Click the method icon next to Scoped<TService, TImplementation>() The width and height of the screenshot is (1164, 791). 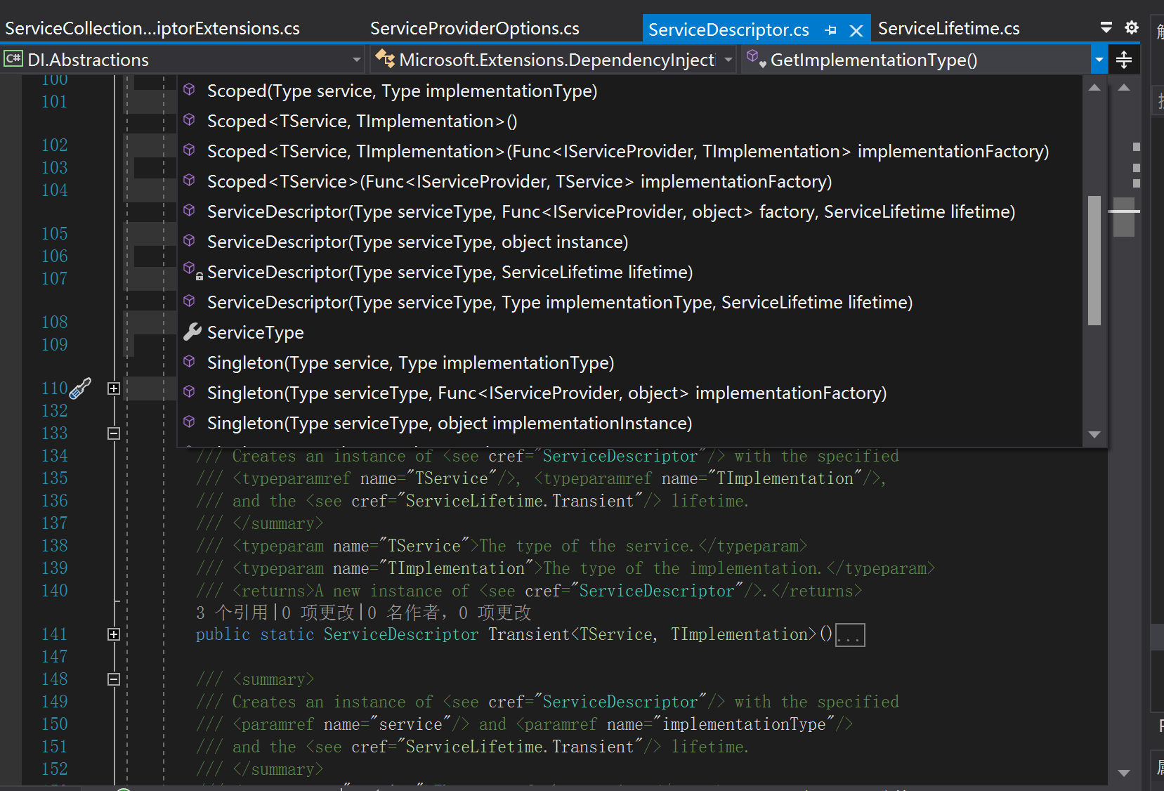189,120
